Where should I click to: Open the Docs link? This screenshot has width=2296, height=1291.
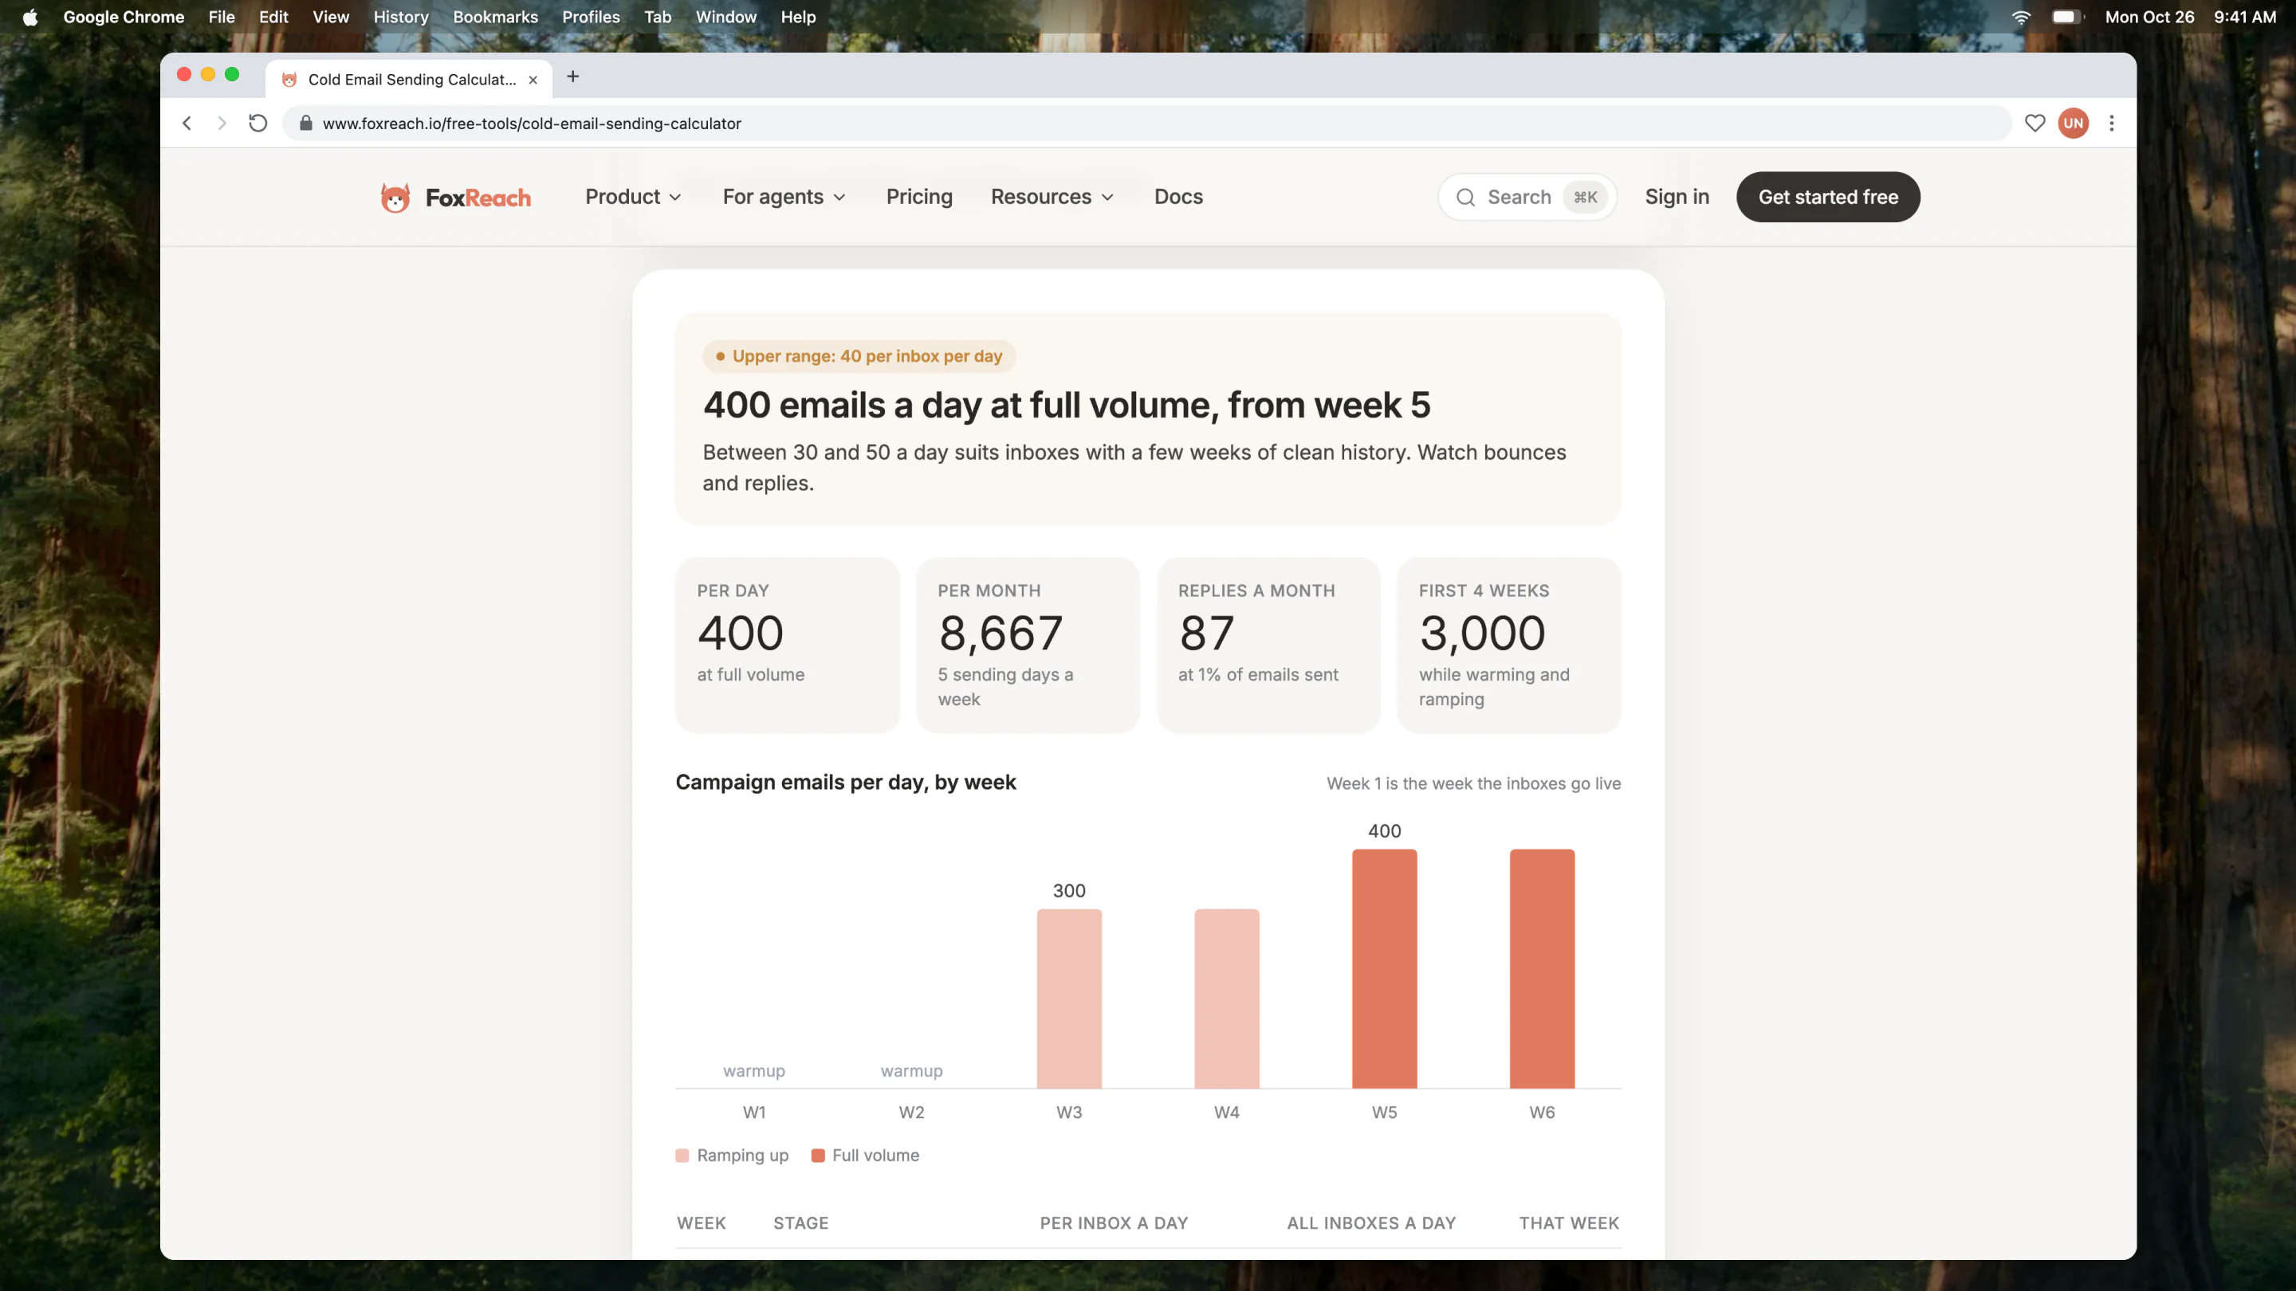pyautogui.click(x=1178, y=197)
